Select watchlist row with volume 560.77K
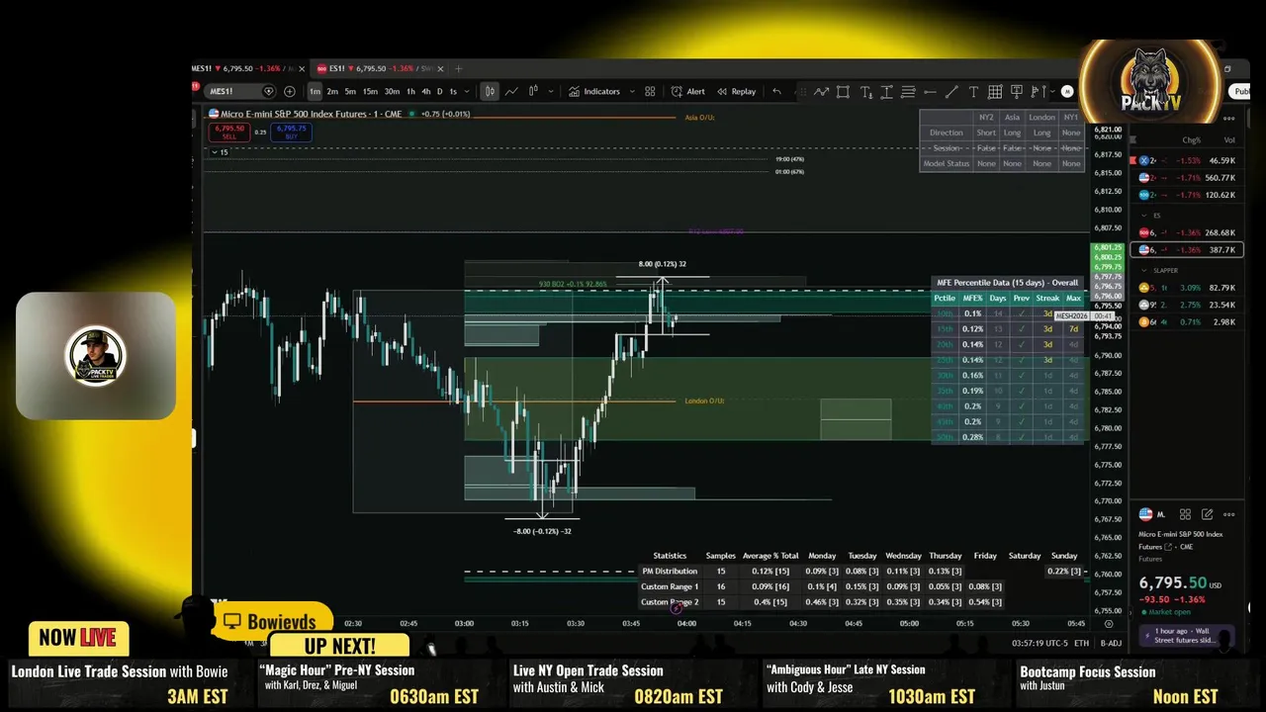1266x712 pixels. coord(1187,178)
